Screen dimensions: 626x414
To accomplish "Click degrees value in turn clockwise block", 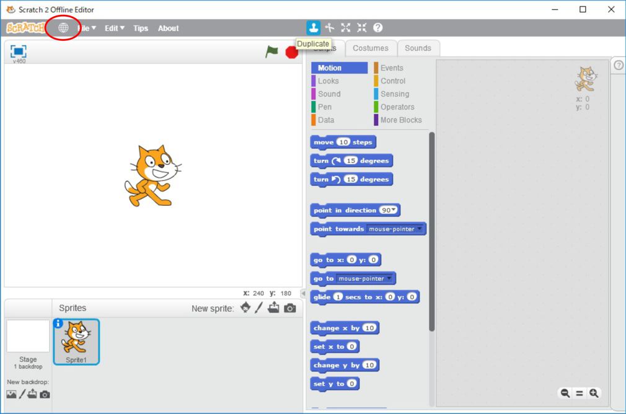I will (351, 161).
